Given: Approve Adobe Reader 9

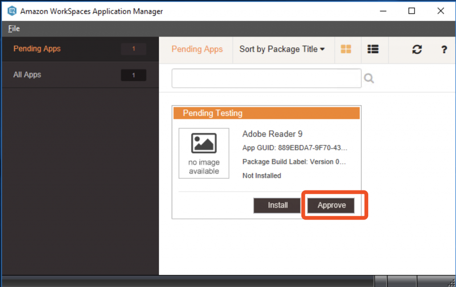Looking at the screenshot, I should (x=331, y=205).
